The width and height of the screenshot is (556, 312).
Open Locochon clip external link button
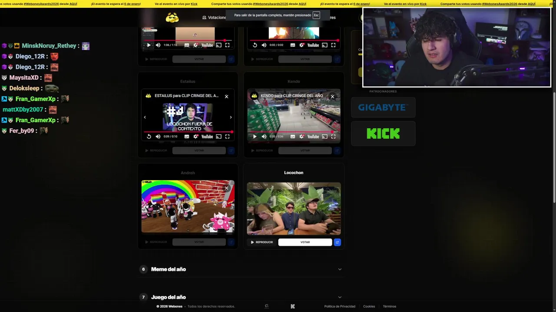click(x=337, y=242)
